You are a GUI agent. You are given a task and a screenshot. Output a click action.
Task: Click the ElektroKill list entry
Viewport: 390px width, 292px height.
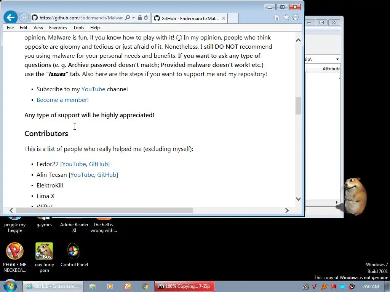50,186
